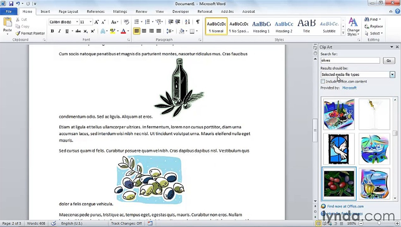Open Find more at Office.com link
Screen dimensions: 401x227
click(345, 207)
